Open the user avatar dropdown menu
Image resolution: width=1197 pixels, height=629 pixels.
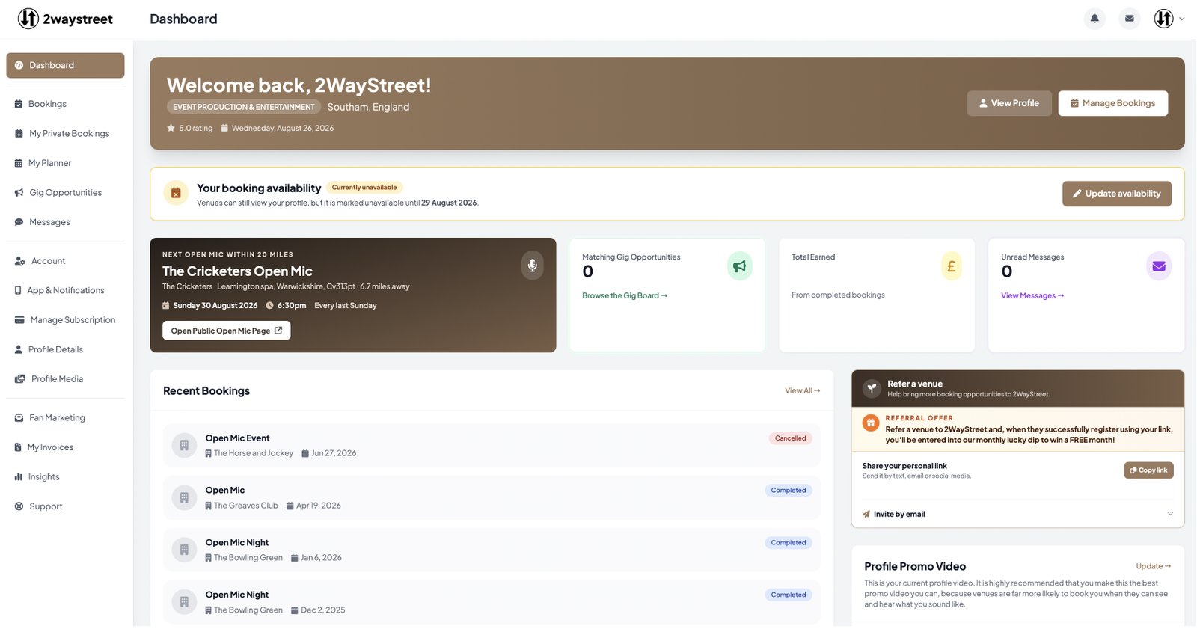click(x=1169, y=19)
